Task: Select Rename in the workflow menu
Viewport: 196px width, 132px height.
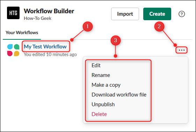Action: point(101,75)
